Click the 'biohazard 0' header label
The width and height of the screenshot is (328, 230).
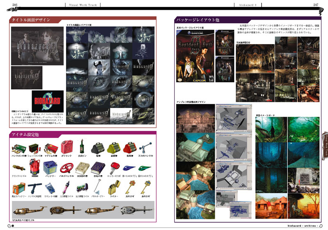(248, 5)
